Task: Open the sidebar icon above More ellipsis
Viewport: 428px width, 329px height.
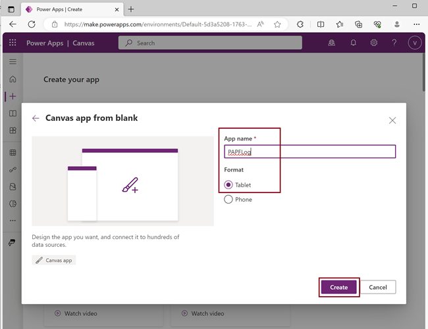Action: click(x=13, y=204)
